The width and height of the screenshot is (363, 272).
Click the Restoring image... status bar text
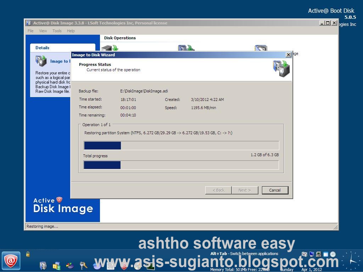point(43,226)
